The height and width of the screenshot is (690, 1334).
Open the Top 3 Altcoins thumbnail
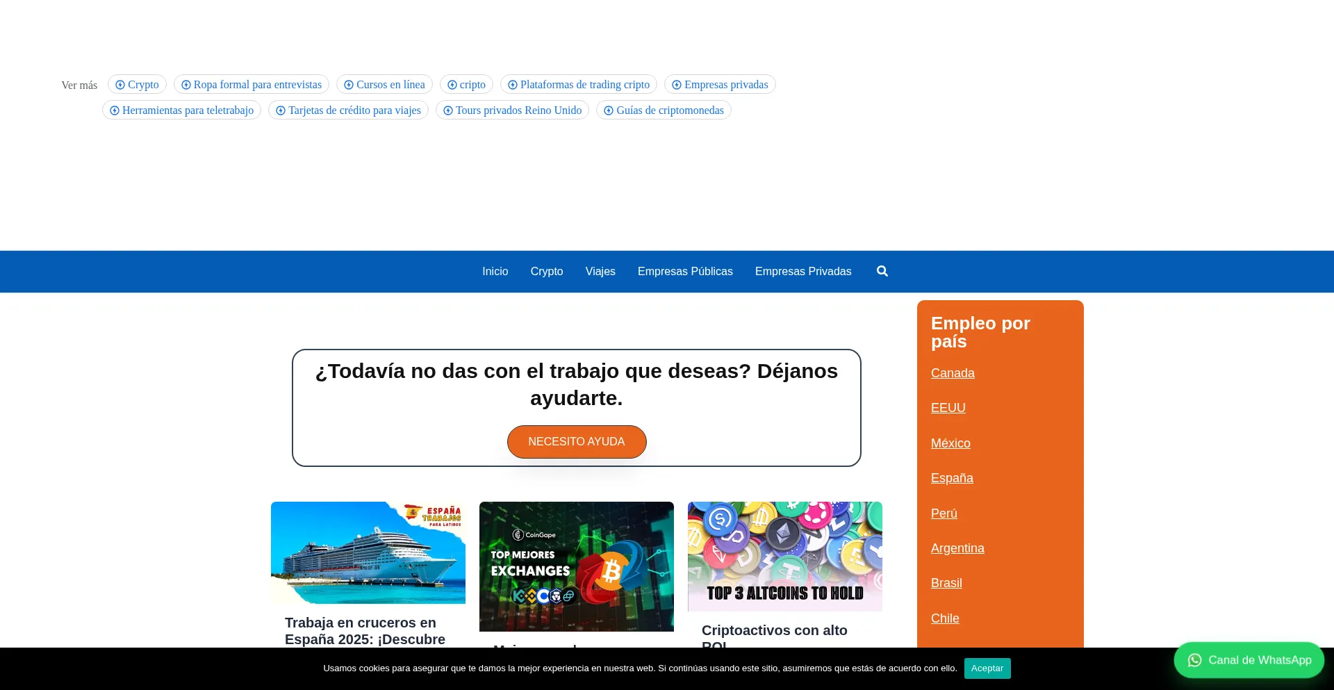coord(785,556)
